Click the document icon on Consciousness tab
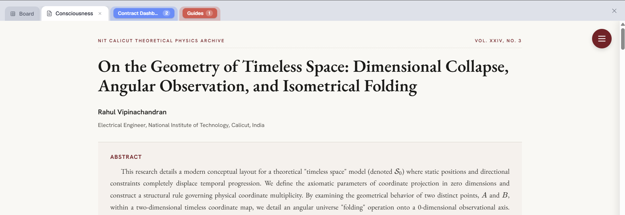The height and width of the screenshot is (215, 625). pyautogui.click(x=49, y=13)
